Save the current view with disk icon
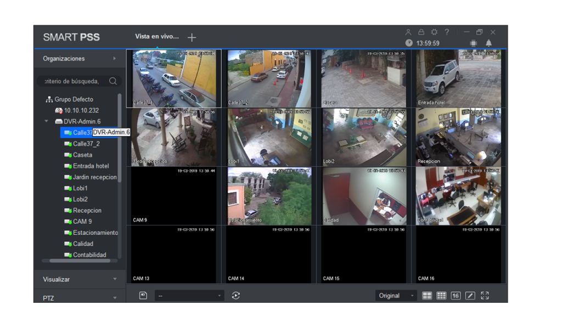Viewport: 562px width, 316px height. (x=143, y=296)
